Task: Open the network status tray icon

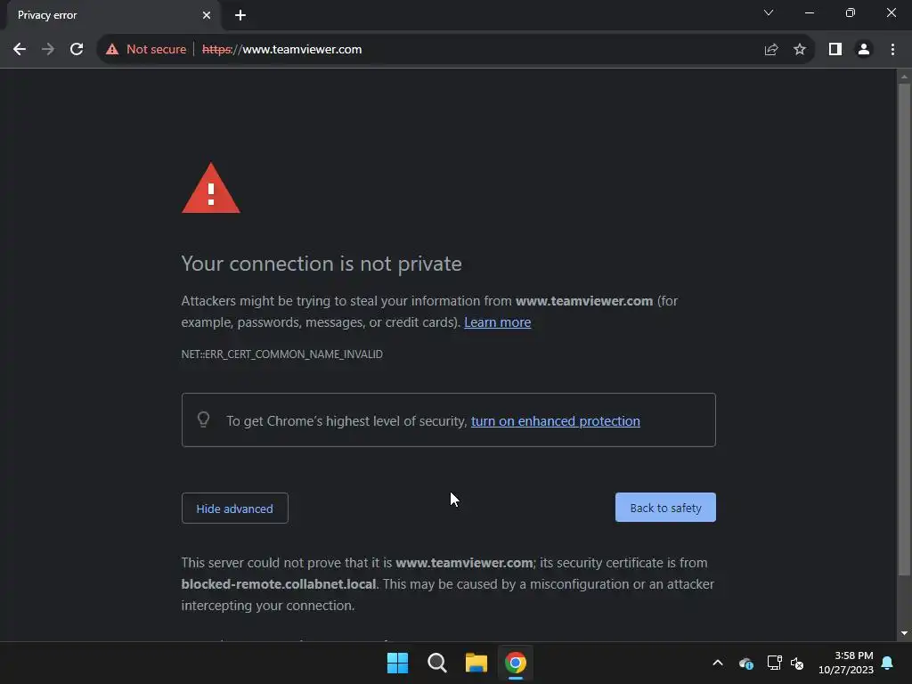Action: [774, 663]
